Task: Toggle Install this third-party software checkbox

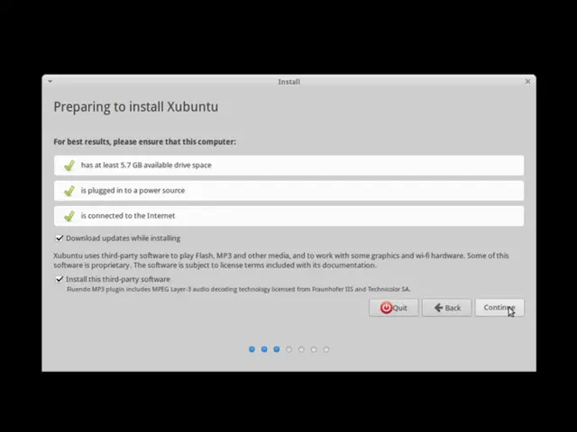Action: pyautogui.click(x=60, y=279)
